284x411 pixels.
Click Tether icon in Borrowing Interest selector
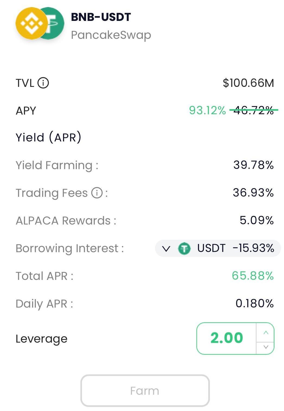coord(184,248)
